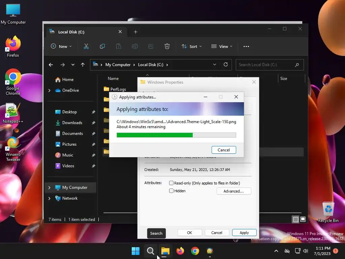Click the Advanced... attributes button

point(234,191)
